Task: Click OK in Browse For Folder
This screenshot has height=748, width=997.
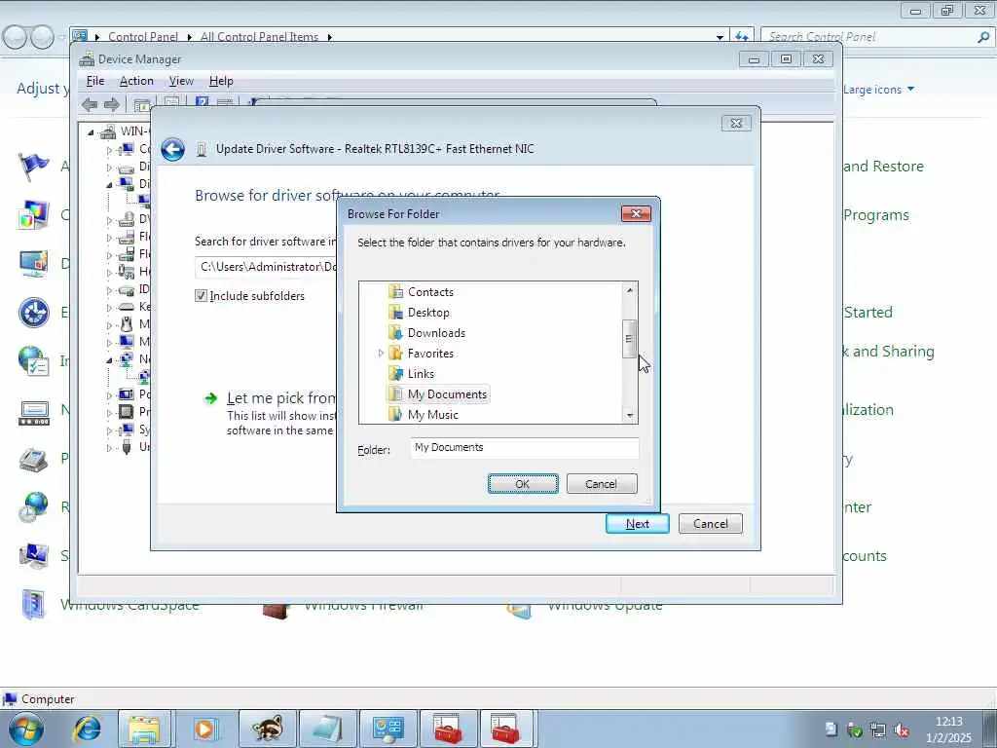Action: (523, 484)
